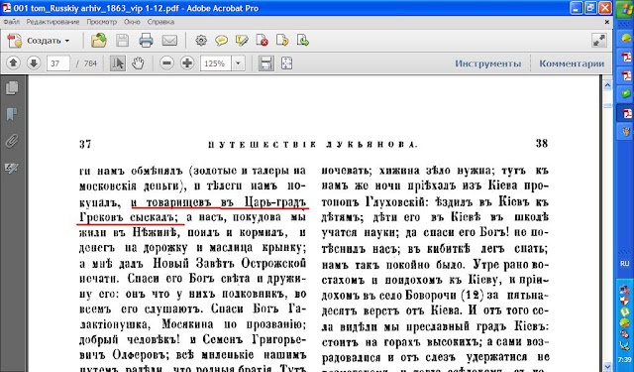Toggle fit-width scrolling mode
This screenshot has height=372, width=634.
pos(265,63)
